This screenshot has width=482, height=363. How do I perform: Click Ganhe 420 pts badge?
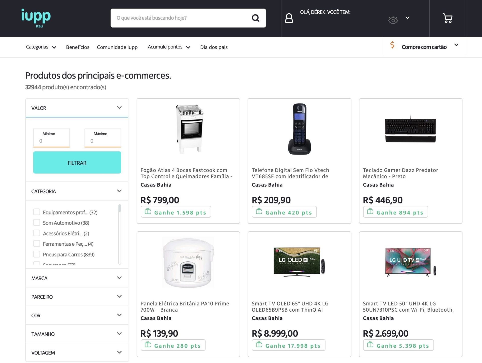tap(284, 212)
